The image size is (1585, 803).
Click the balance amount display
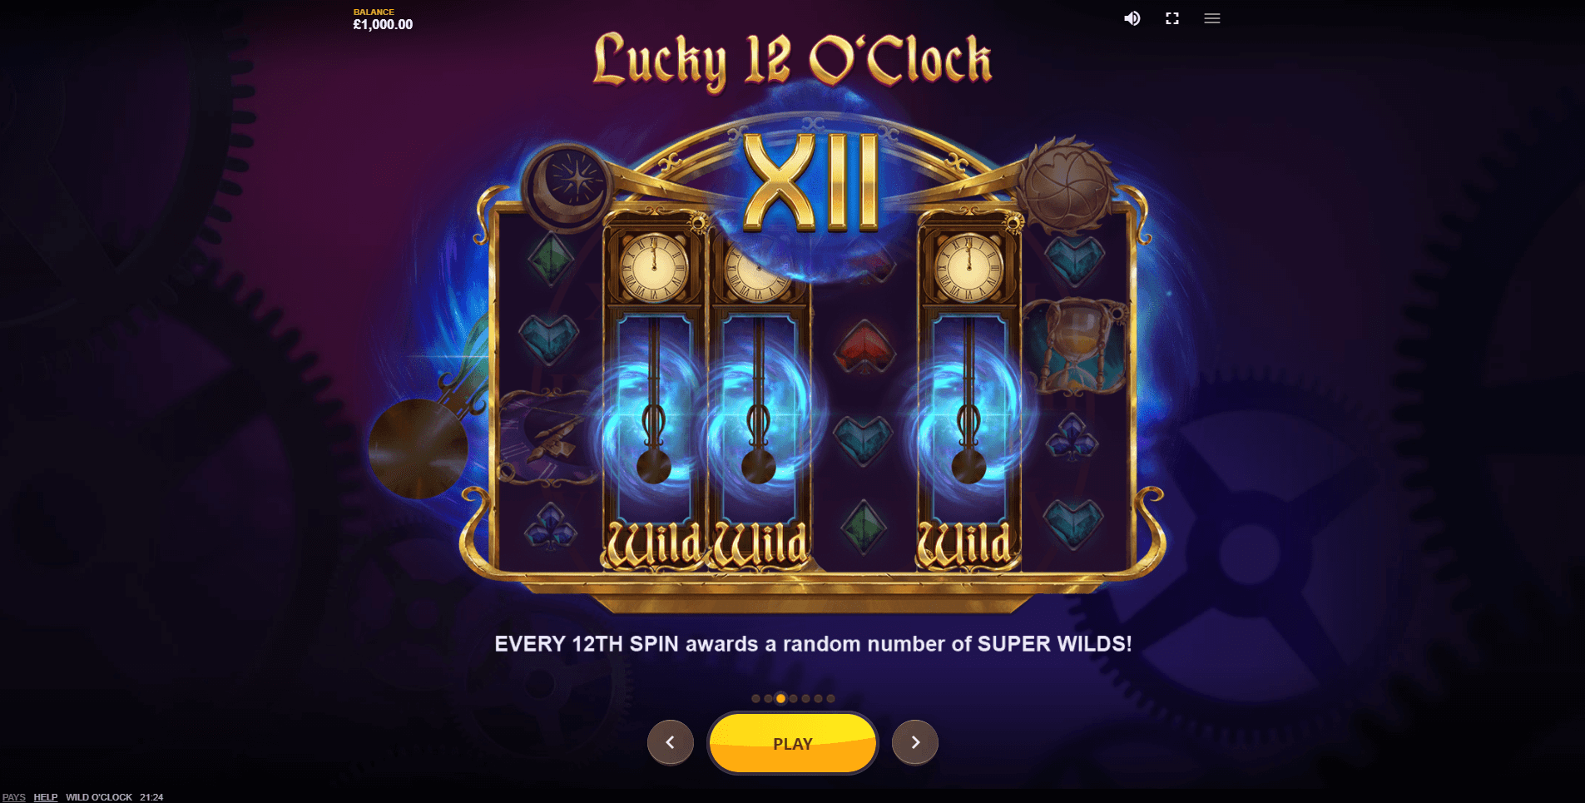tap(383, 24)
